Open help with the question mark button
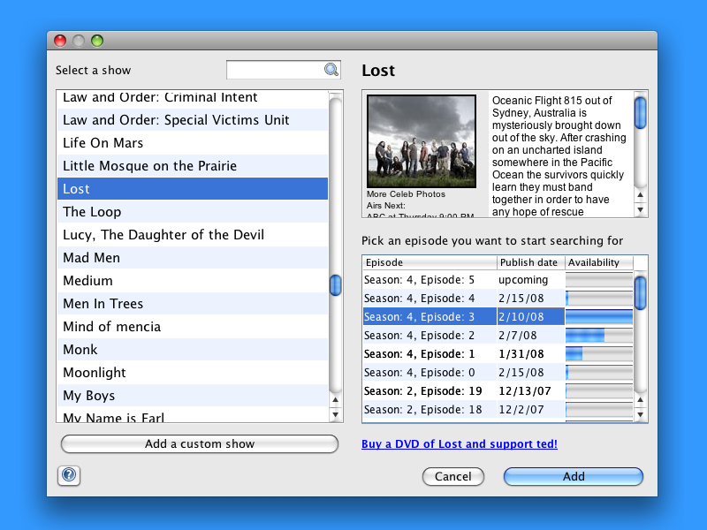 69,475
